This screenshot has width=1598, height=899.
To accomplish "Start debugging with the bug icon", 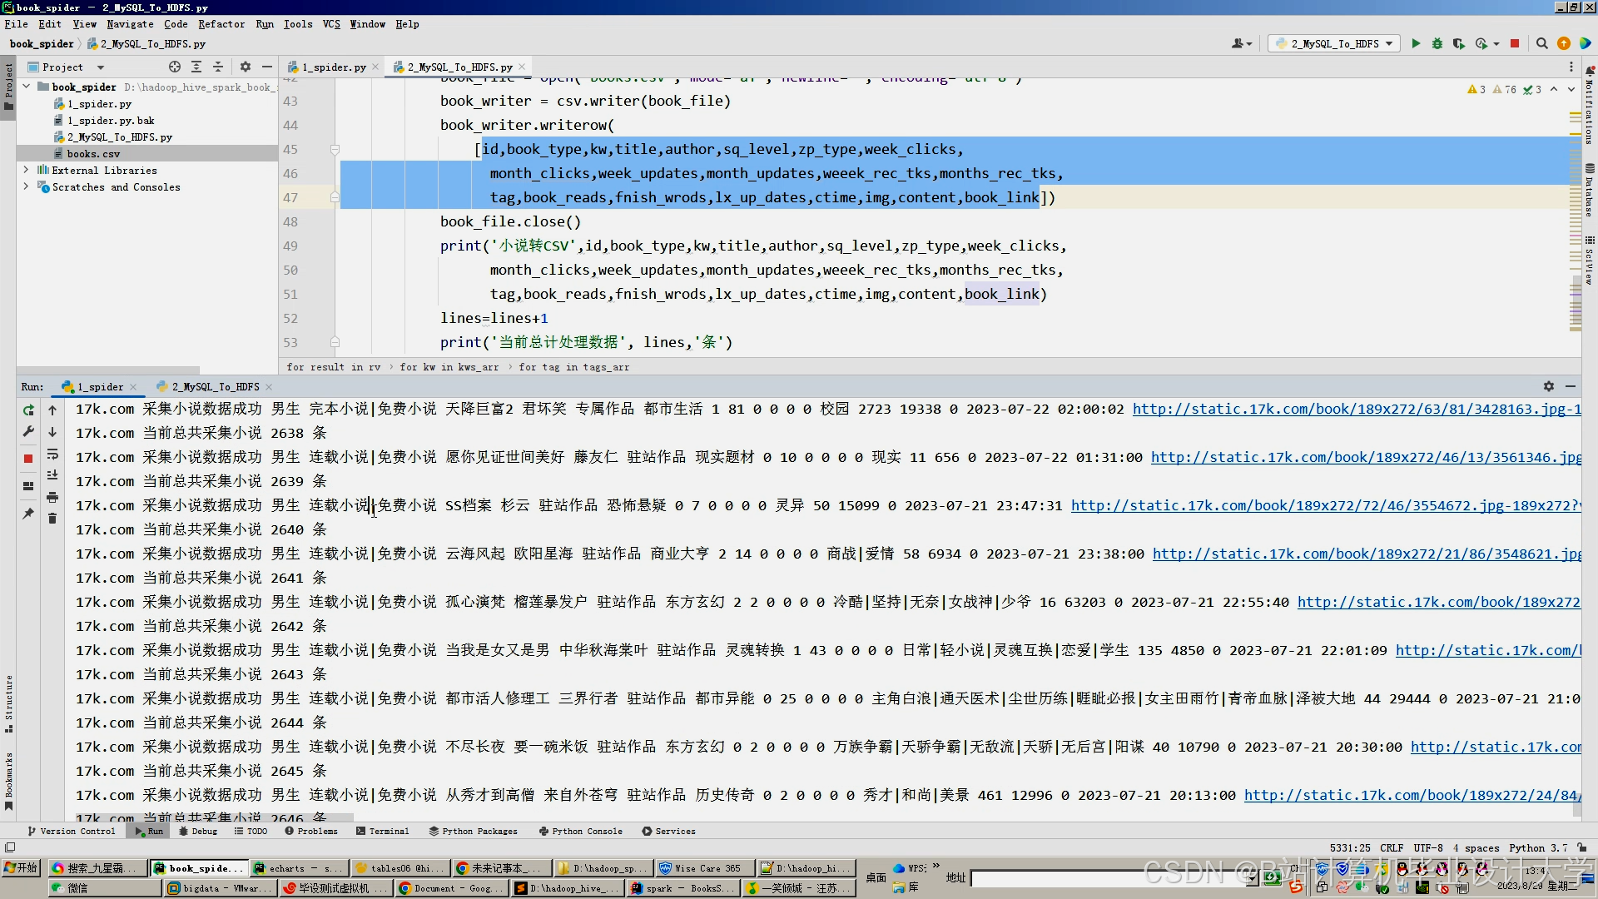I will pos(1437,43).
